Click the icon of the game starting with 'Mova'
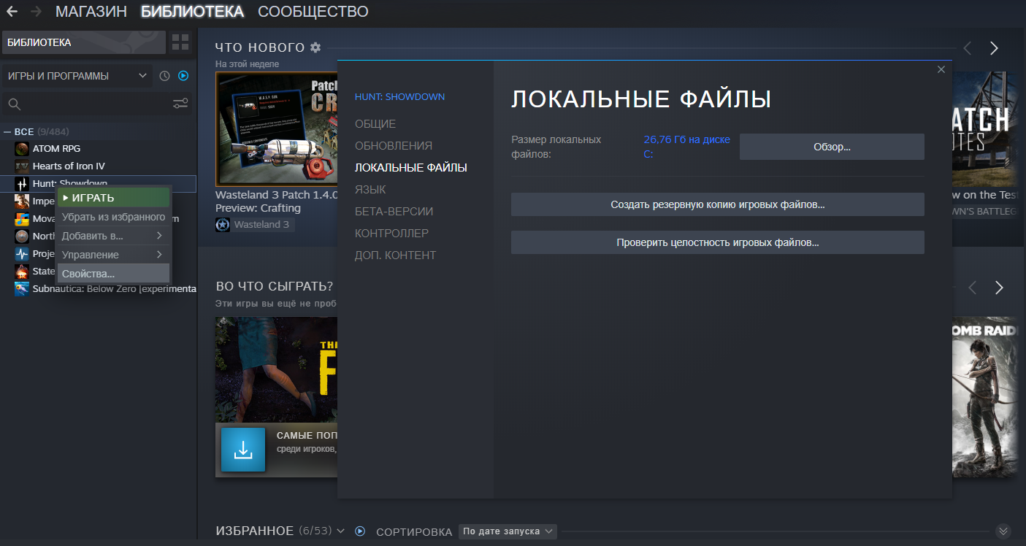 (x=22, y=218)
